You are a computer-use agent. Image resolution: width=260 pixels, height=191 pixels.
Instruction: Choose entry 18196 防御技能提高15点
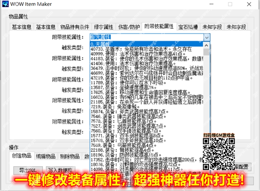point(147,155)
